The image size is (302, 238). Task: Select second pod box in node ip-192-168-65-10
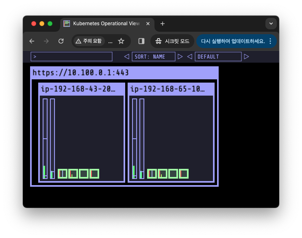tap(163, 174)
